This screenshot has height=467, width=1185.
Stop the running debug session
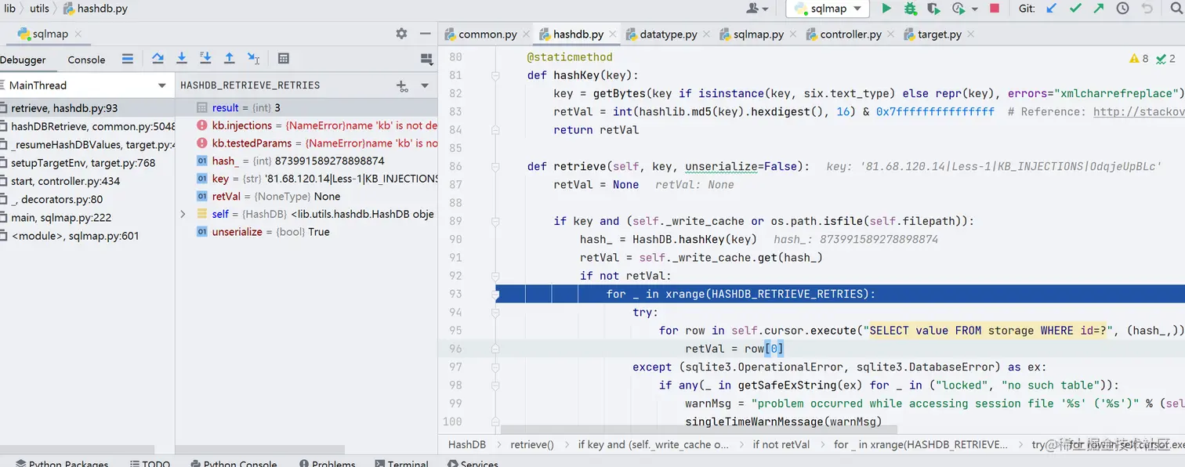[x=995, y=9]
